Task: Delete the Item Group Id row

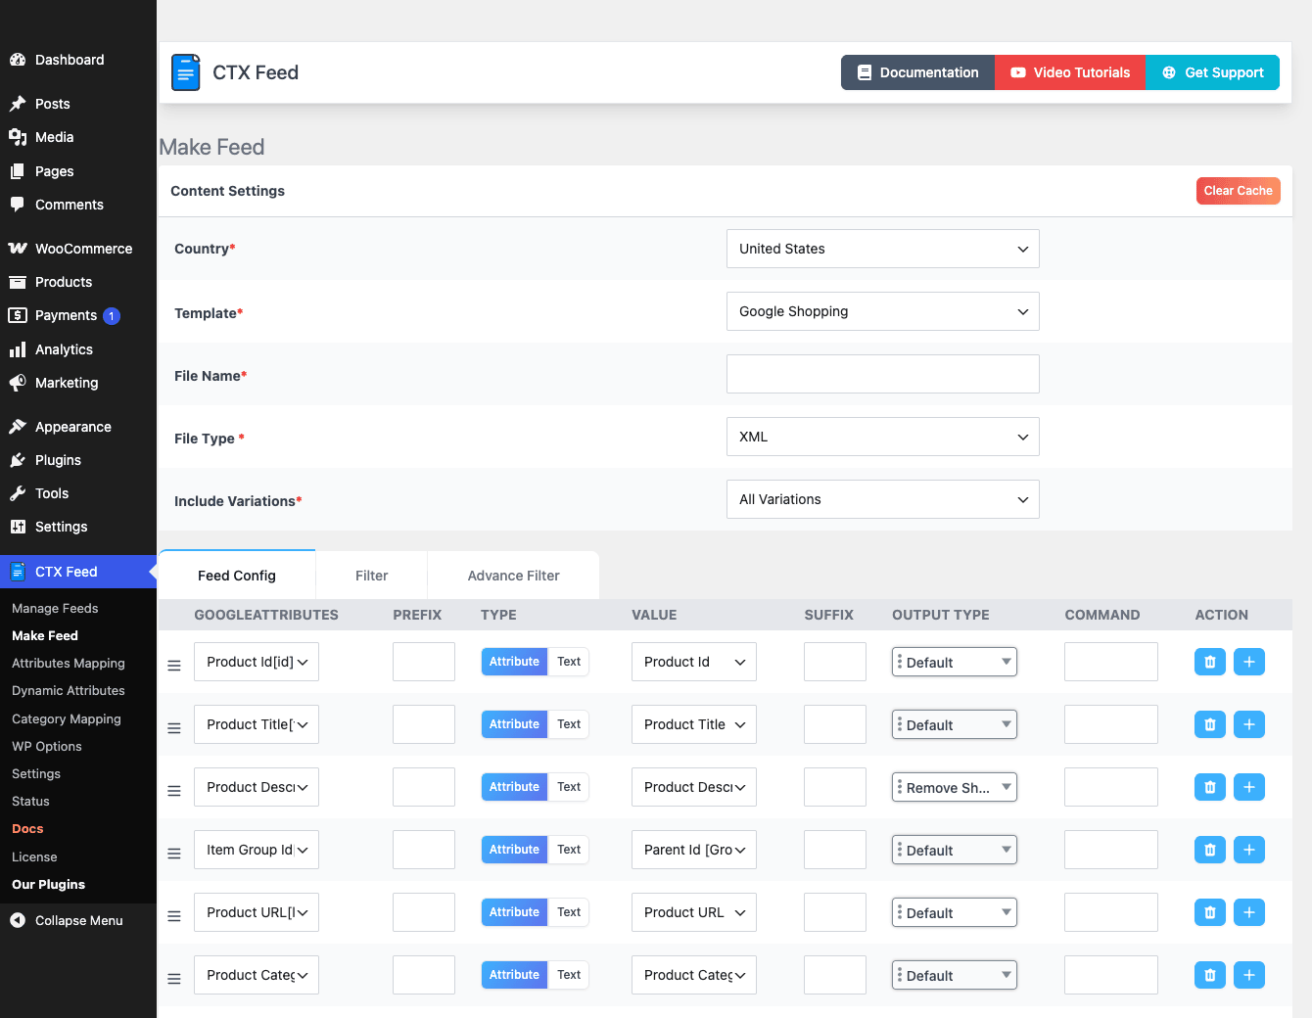Action: (x=1210, y=850)
